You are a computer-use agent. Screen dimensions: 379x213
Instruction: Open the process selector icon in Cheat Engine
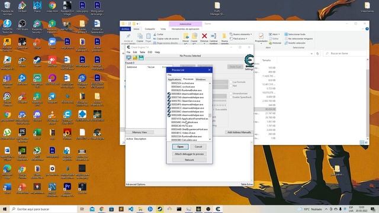click(x=129, y=58)
